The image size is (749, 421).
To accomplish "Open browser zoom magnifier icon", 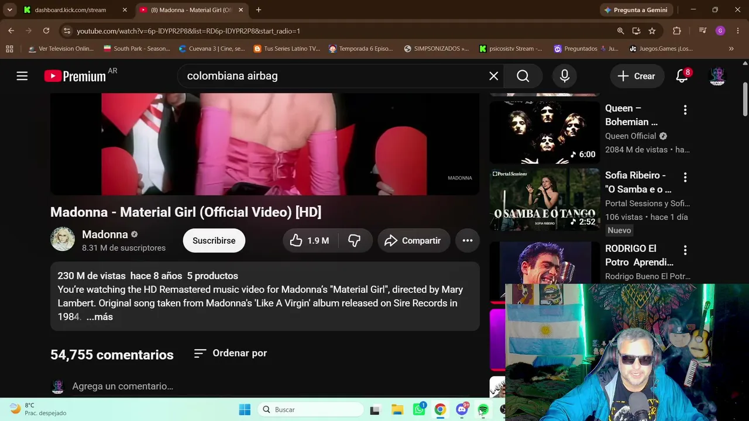I will click(x=620, y=31).
